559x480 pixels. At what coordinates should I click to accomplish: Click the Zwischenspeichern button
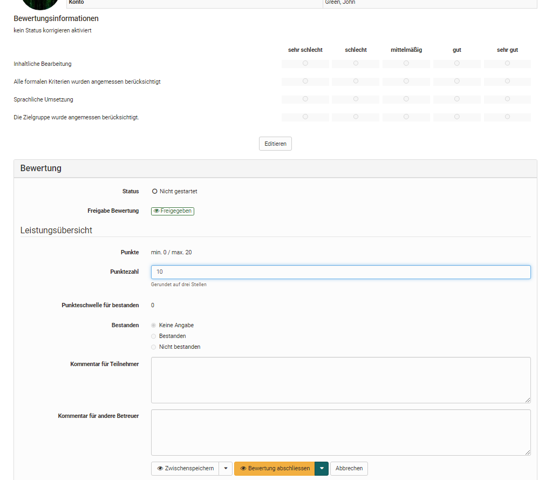click(x=185, y=469)
